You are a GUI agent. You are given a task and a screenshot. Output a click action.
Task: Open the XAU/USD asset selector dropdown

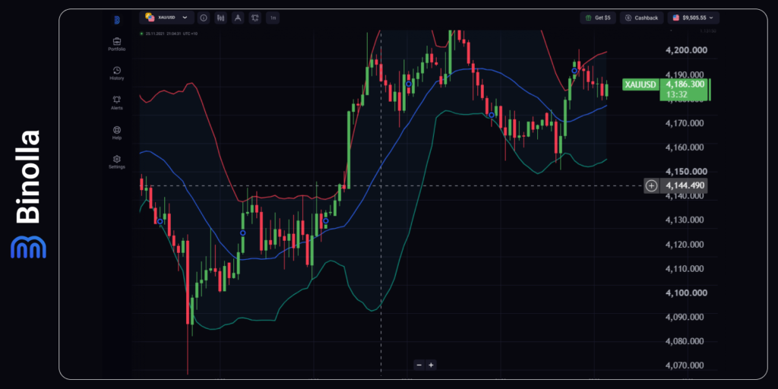pyautogui.click(x=166, y=18)
